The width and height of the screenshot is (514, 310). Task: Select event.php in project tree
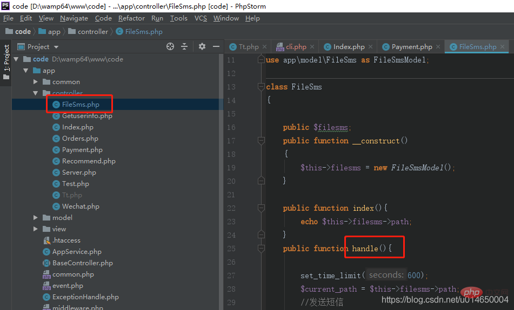[63, 286]
